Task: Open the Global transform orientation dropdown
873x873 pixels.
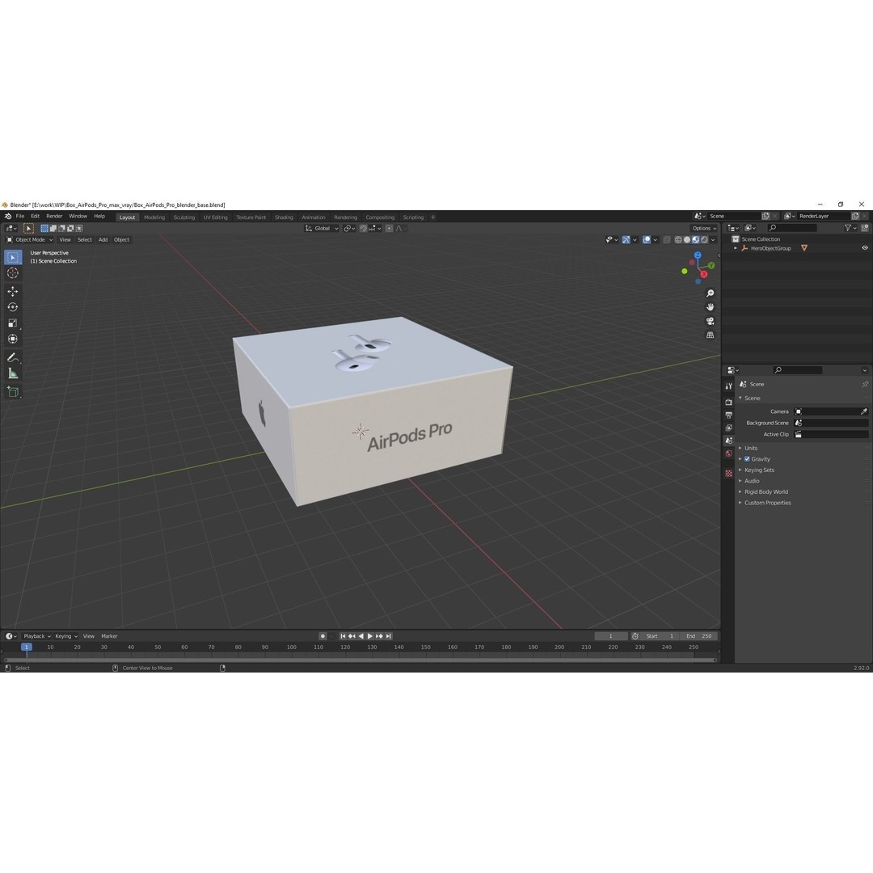Action: point(321,228)
